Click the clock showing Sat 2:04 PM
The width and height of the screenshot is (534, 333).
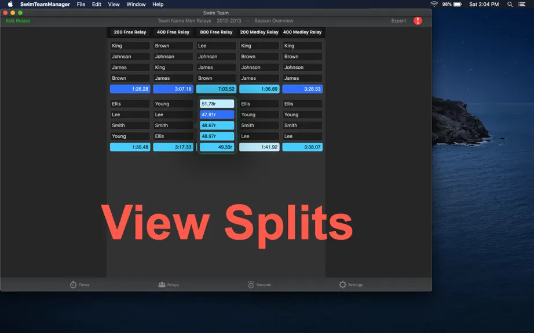(484, 4)
